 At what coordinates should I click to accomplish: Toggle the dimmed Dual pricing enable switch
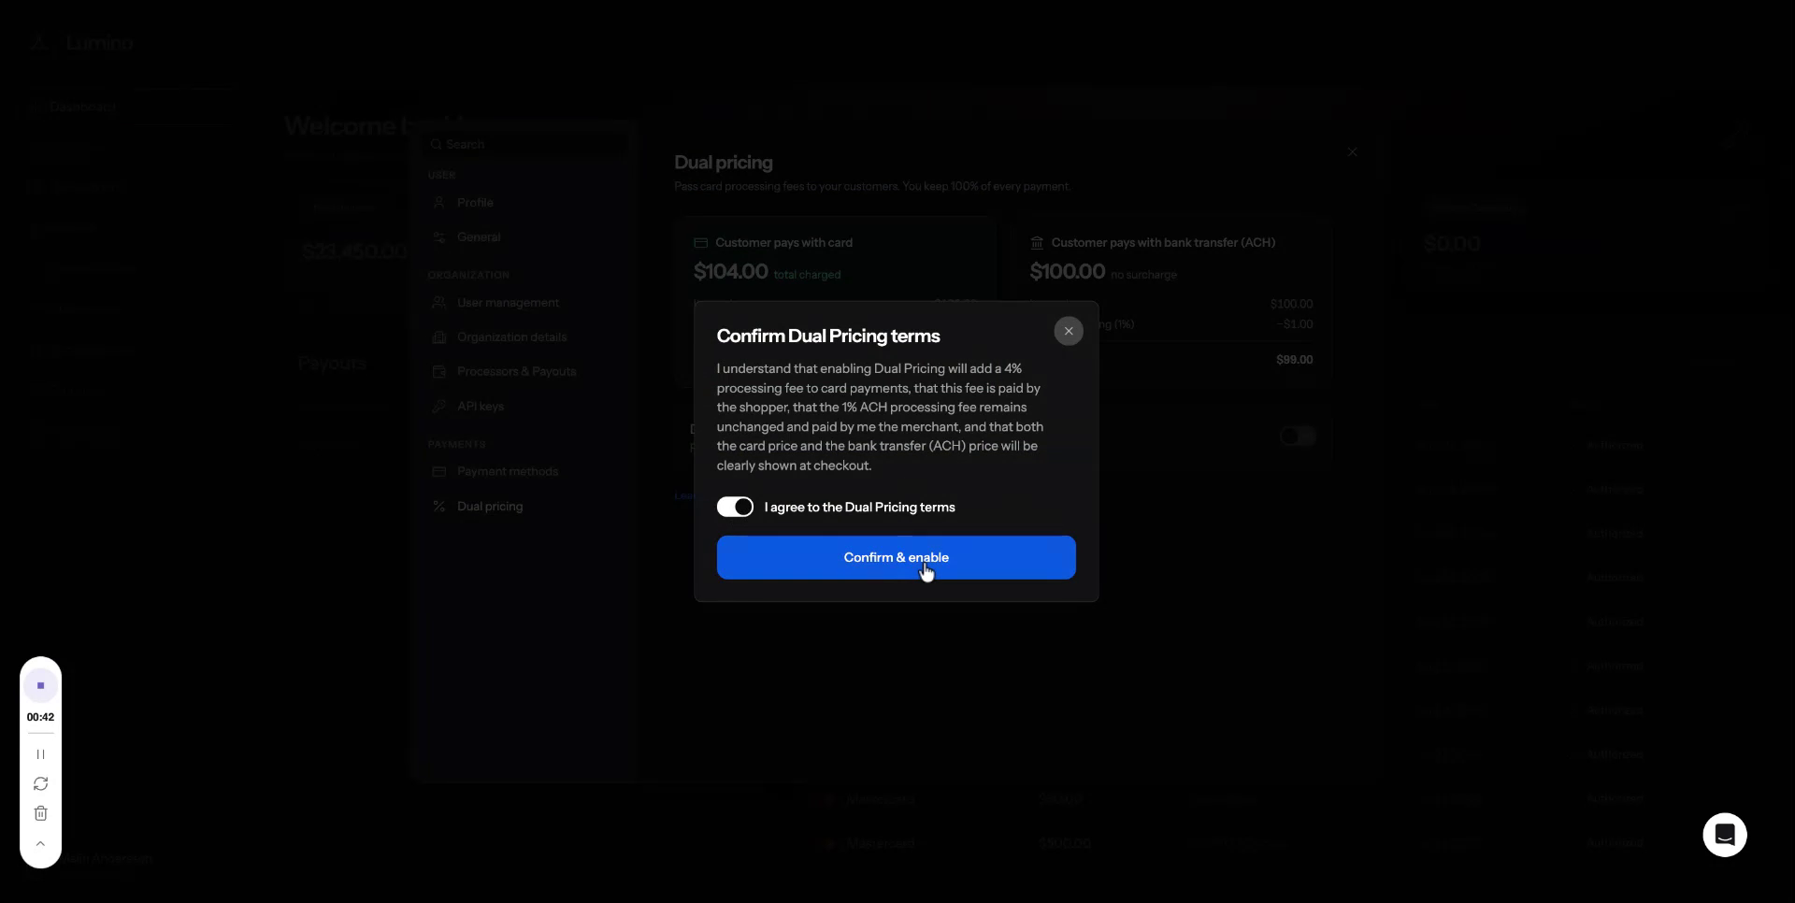click(x=1298, y=437)
